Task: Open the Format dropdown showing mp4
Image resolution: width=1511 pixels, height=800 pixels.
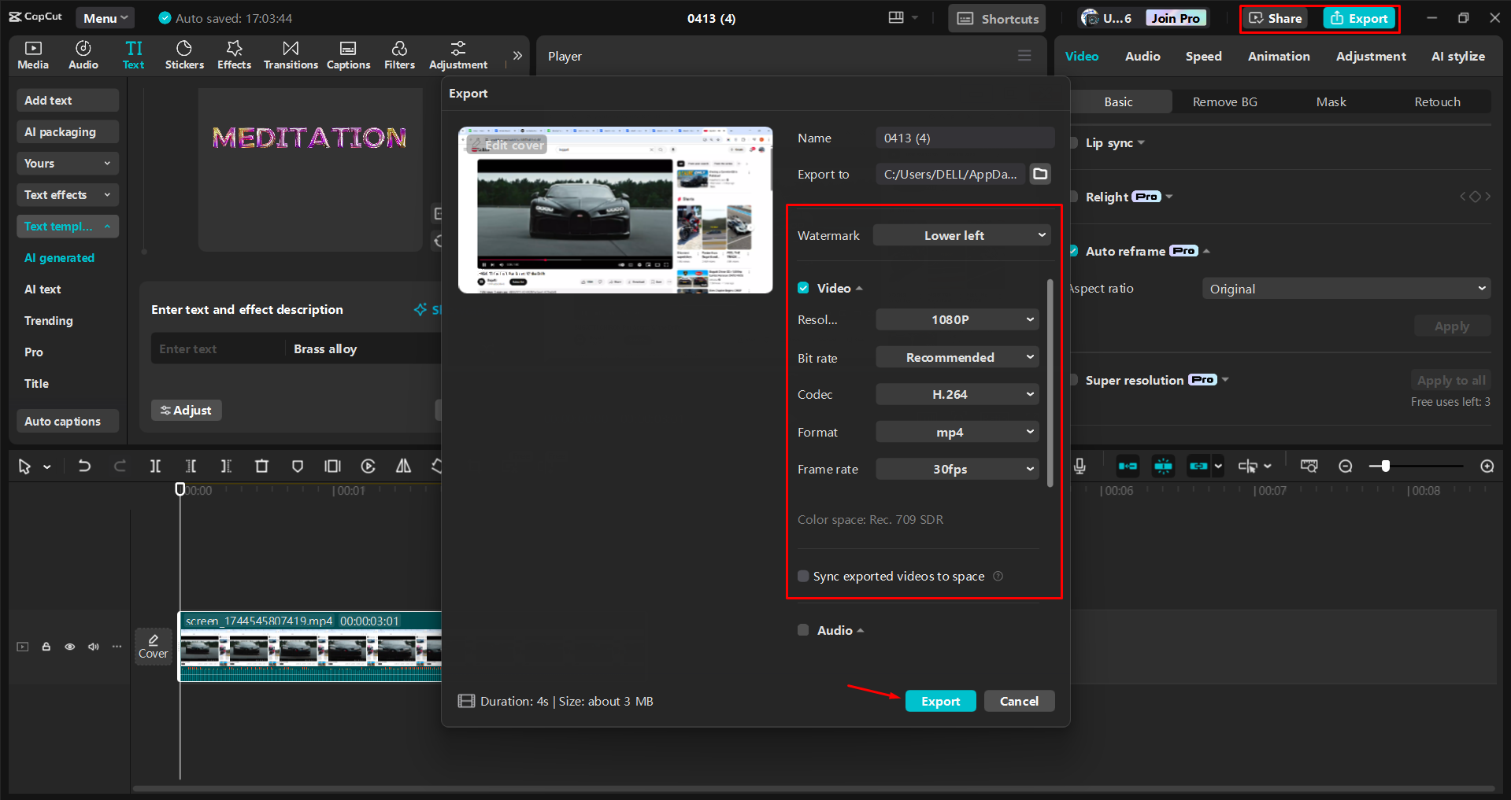Action: 957,432
